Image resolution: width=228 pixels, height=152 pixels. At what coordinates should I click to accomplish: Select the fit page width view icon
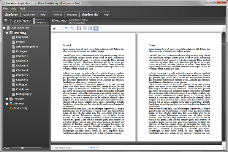click(x=84, y=28)
